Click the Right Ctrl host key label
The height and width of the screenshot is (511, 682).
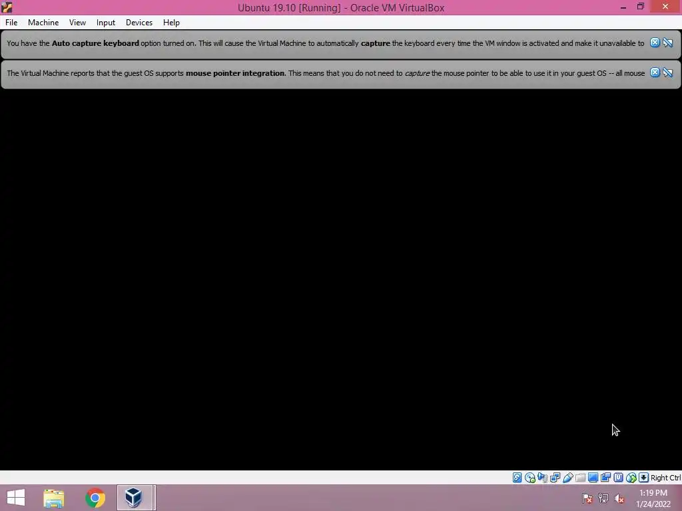tap(665, 478)
